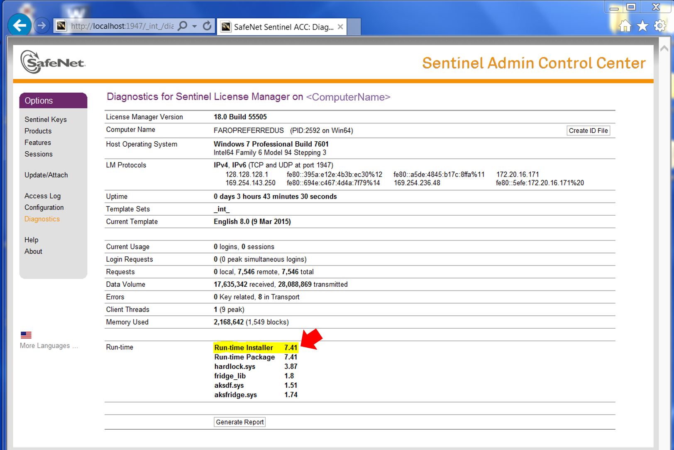The width and height of the screenshot is (674, 450).
Task: Open About in Options menu
Action: coord(34,252)
